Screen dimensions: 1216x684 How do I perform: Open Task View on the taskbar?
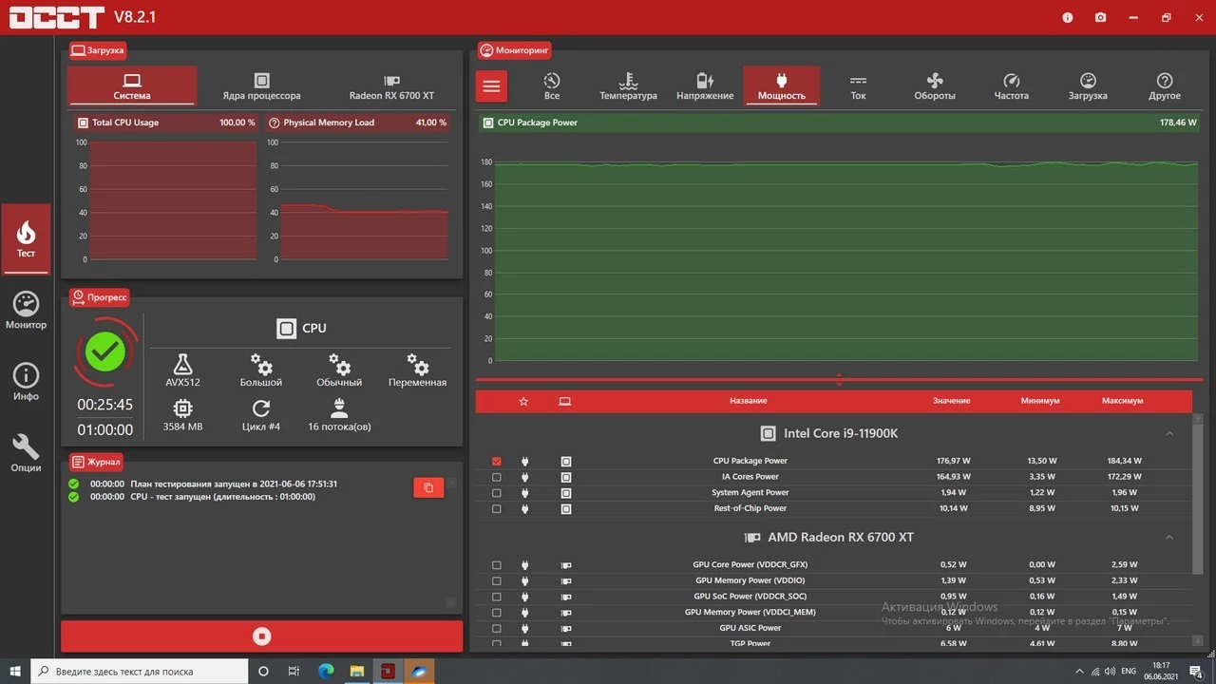click(294, 671)
